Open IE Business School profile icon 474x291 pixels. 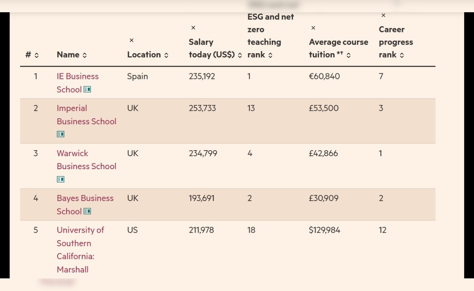[87, 90]
